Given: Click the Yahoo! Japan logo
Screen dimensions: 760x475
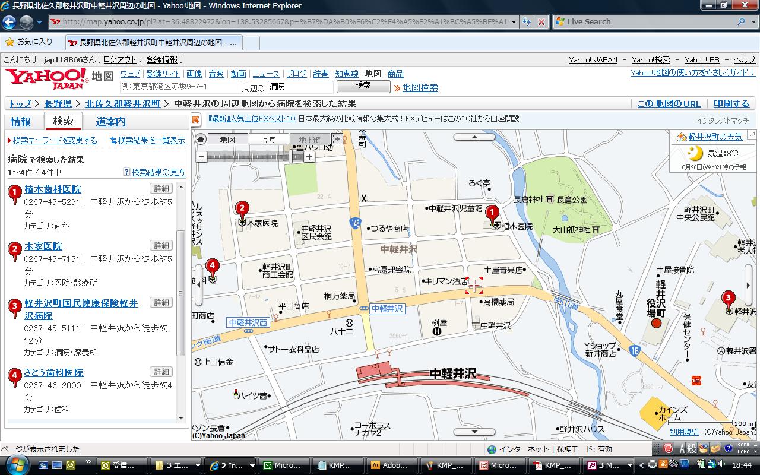Looking at the screenshot, I should (46, 78).
